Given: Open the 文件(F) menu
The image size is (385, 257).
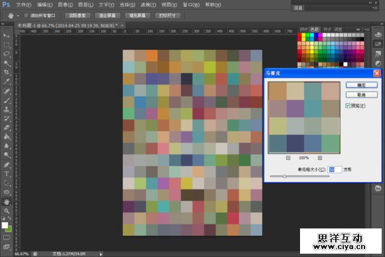Looking at the screenshot, I should pyautogui.click(x=24, y=5).
